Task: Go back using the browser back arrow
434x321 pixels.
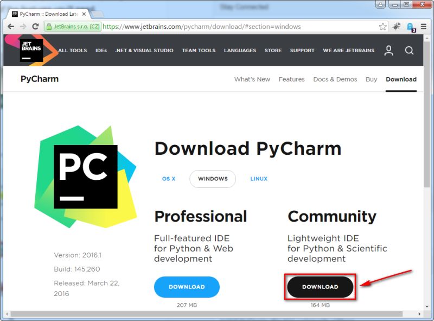Action: point(11,26)
